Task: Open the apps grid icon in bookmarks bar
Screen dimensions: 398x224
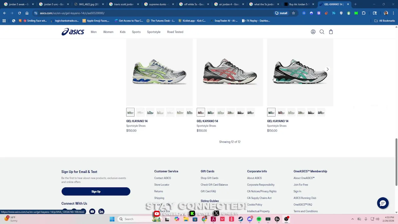Action: click(4, 21)
